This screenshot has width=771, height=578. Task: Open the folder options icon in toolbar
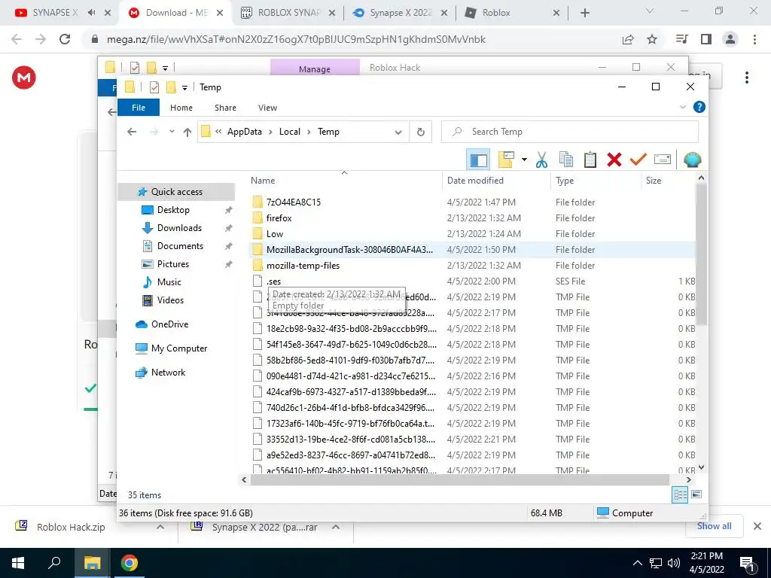click(507, 160)
